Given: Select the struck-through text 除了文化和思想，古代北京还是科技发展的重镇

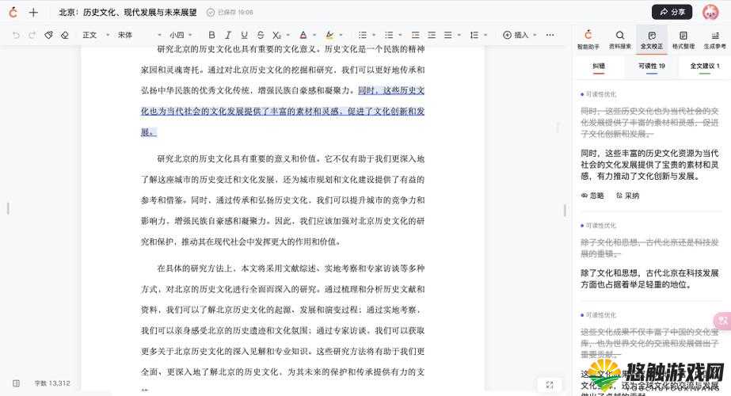Looking at the screenshot, I should 649,248.
